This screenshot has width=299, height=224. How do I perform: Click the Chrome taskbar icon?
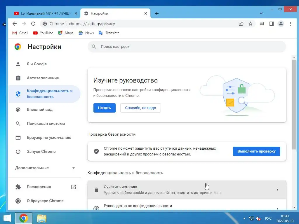tap(24, 218)
